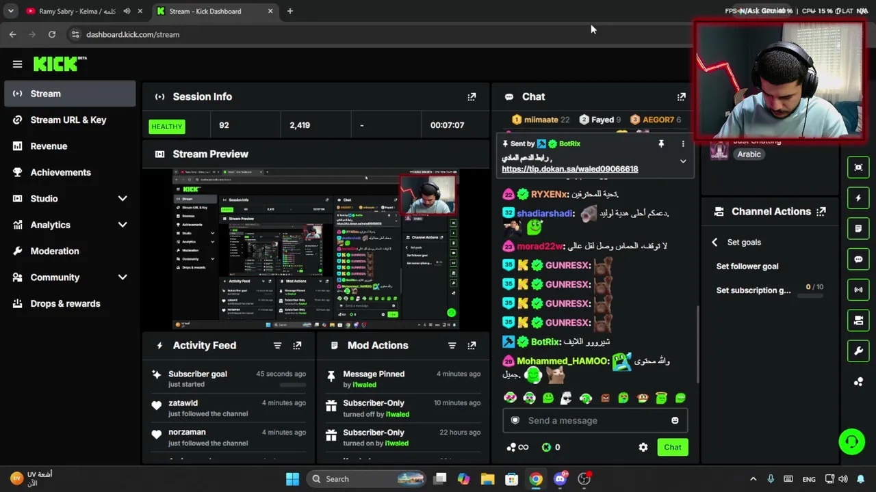Open Microsoft Store from taskbar

[511, 479]
